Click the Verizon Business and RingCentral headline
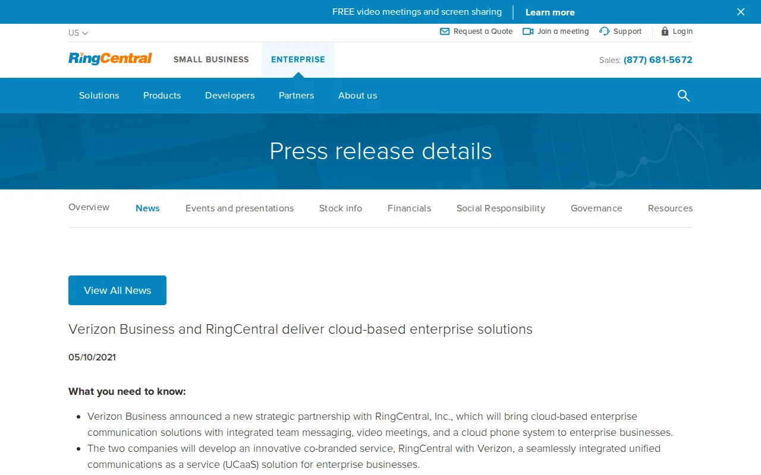Image resolution: width=761 pixels, height=475 pixels. click(300, 329)
